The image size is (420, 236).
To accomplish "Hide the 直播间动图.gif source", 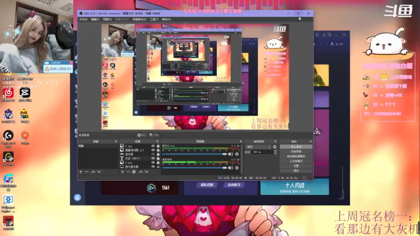I will 153,150.
